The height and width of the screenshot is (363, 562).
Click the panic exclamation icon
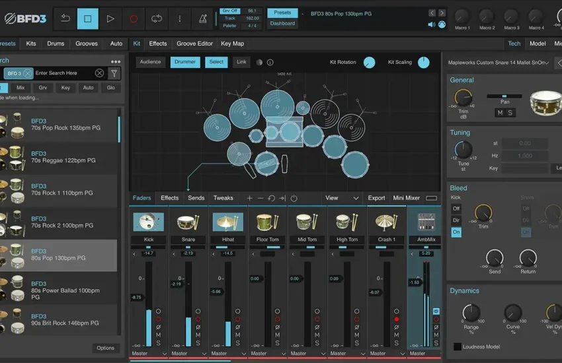pos(180,18)
